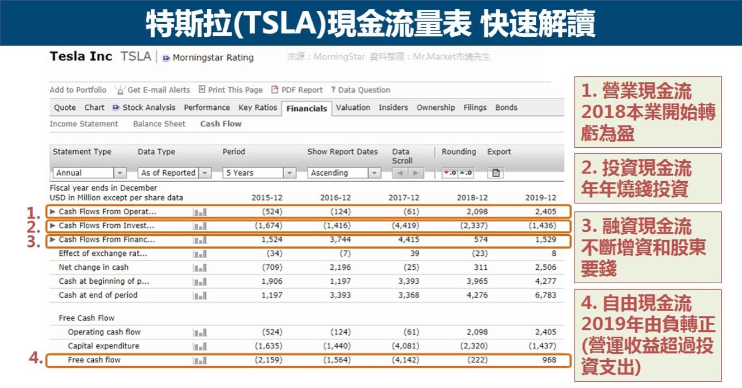This screenshot has width=742, height=388.
Task: Open the Balance Sheet sub-tab
Action: pyautogui.click(x=159, y=124)
